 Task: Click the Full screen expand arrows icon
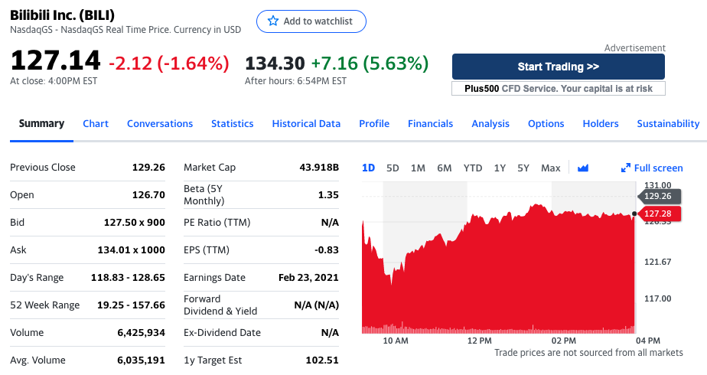click(626, 168)
